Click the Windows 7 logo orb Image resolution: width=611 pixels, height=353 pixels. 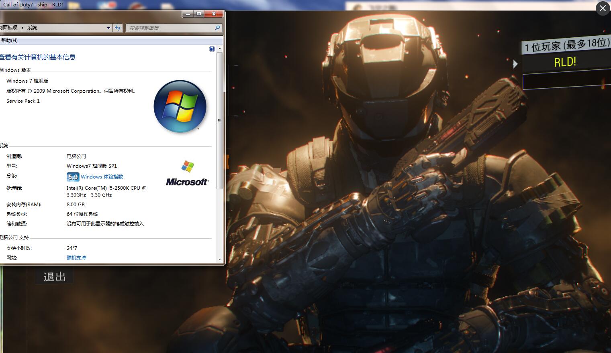180,106
